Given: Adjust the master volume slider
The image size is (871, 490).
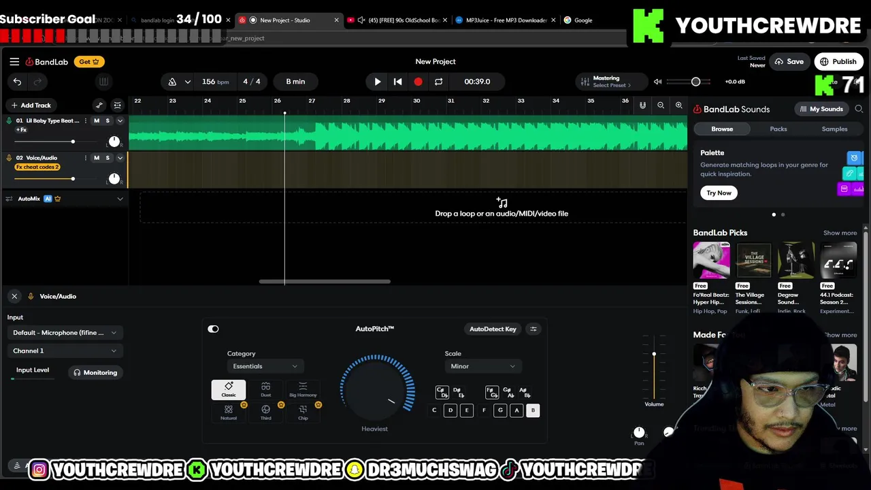Looking at the screenshot, I should pyautogui.click(x=695, y=82).
